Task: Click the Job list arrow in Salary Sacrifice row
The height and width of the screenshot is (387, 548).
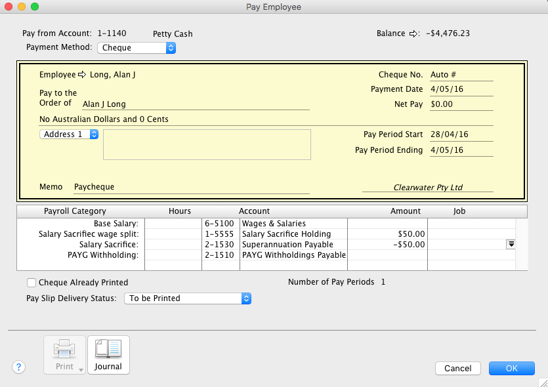Action: 511,244
